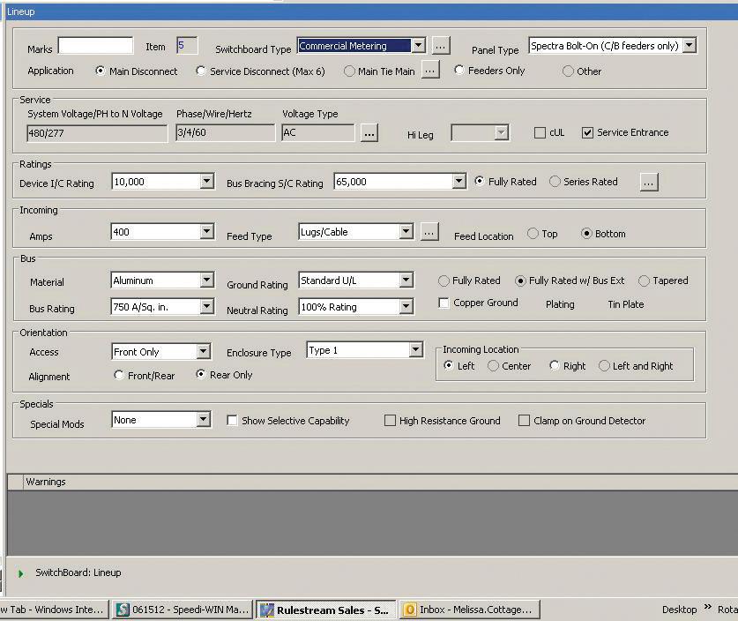Switch to Windows Internet Explorer tab in taskbar

click(55, 610)
